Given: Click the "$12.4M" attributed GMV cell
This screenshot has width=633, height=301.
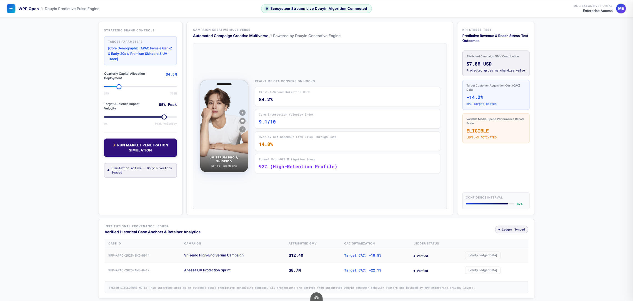Looking at the screenshot, I should [x=296, y=256].
